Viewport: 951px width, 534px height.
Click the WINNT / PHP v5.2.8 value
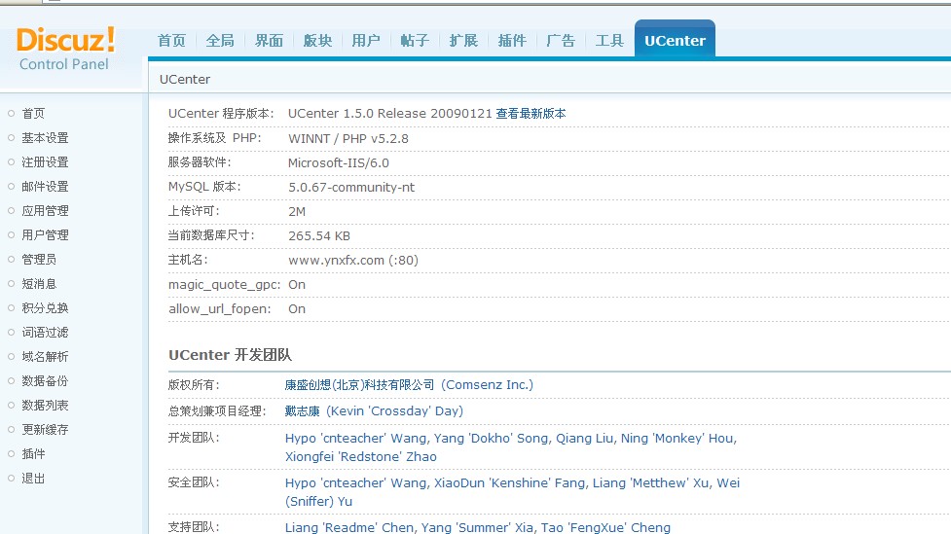click(348, 139)
